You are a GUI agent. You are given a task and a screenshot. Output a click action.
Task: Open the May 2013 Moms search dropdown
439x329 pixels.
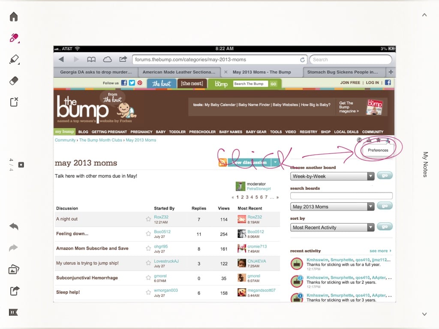[332, 207]
